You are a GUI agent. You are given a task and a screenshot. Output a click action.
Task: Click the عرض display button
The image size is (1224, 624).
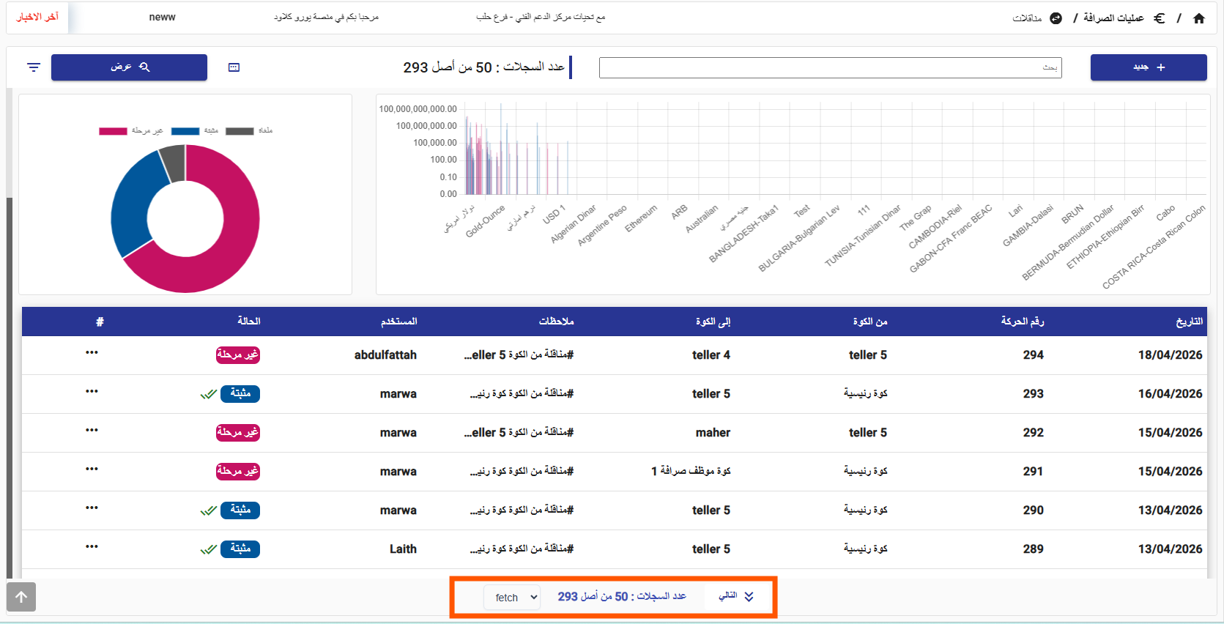pos(129,67)
